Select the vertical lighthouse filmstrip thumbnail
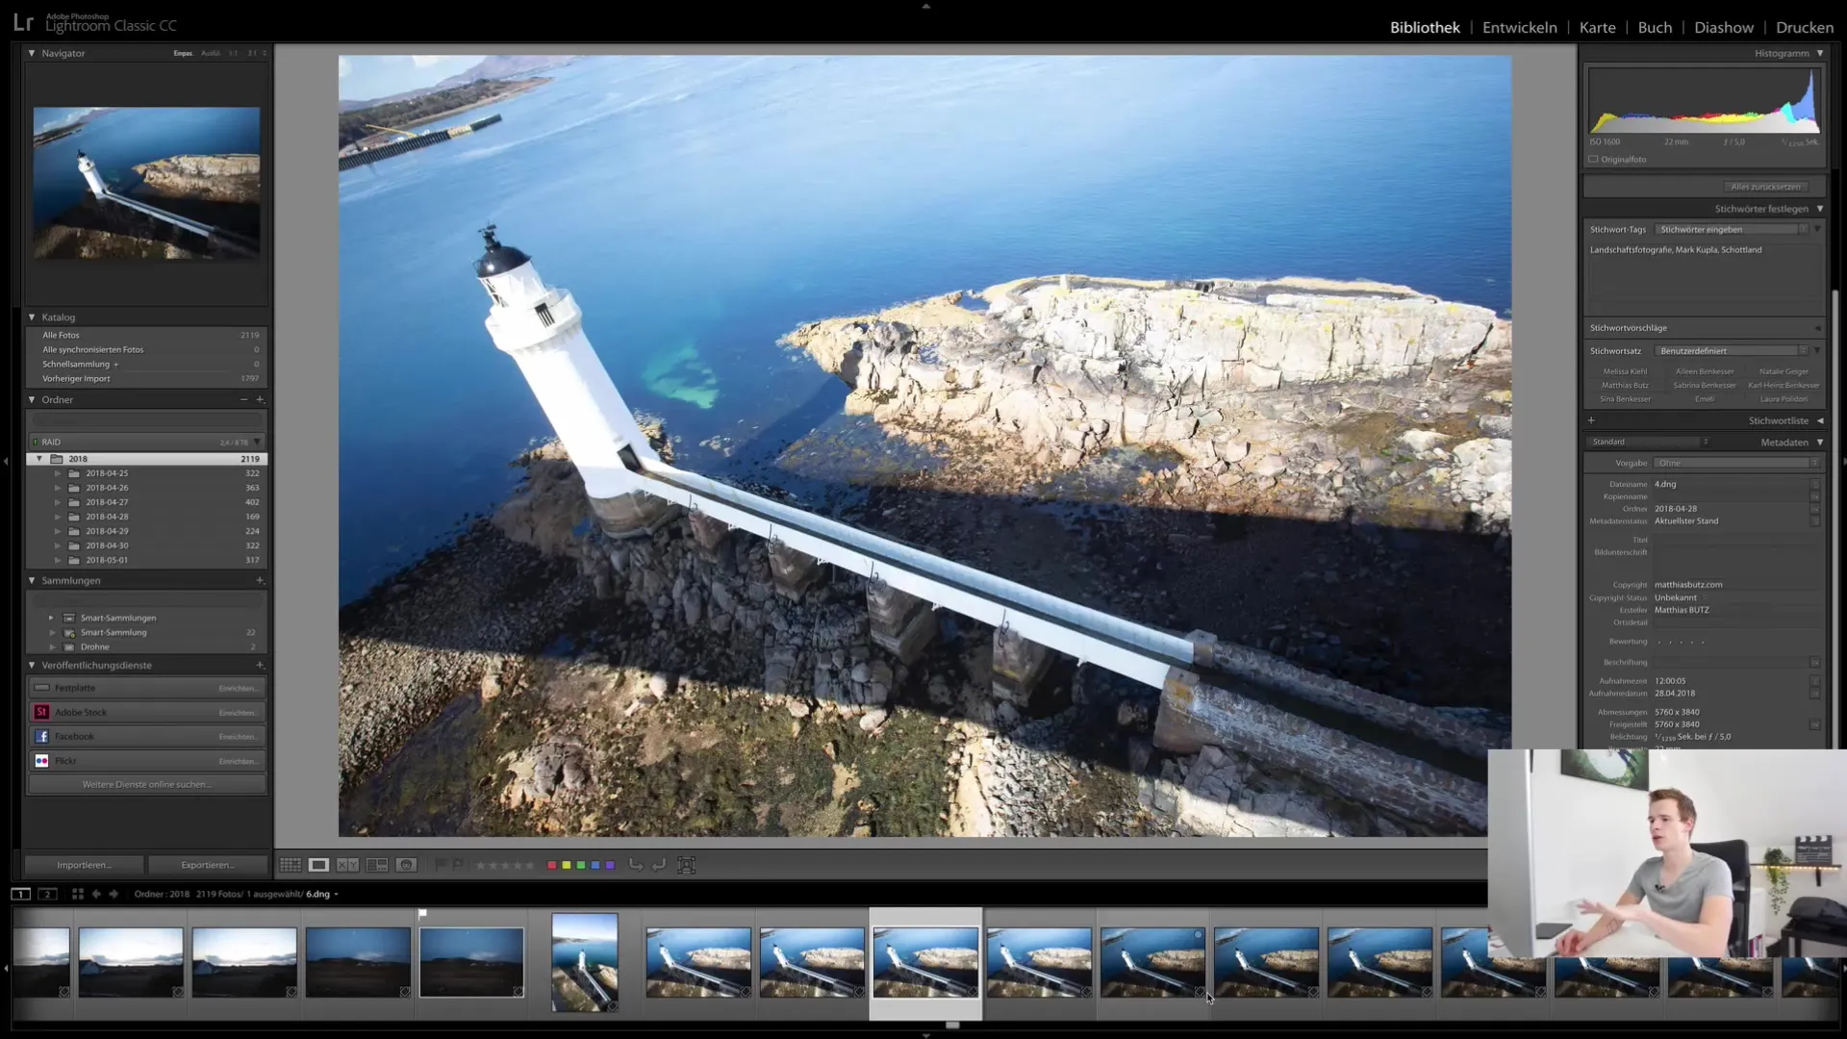Screen dimensions: 1847x1039 (x=585, y=962)
